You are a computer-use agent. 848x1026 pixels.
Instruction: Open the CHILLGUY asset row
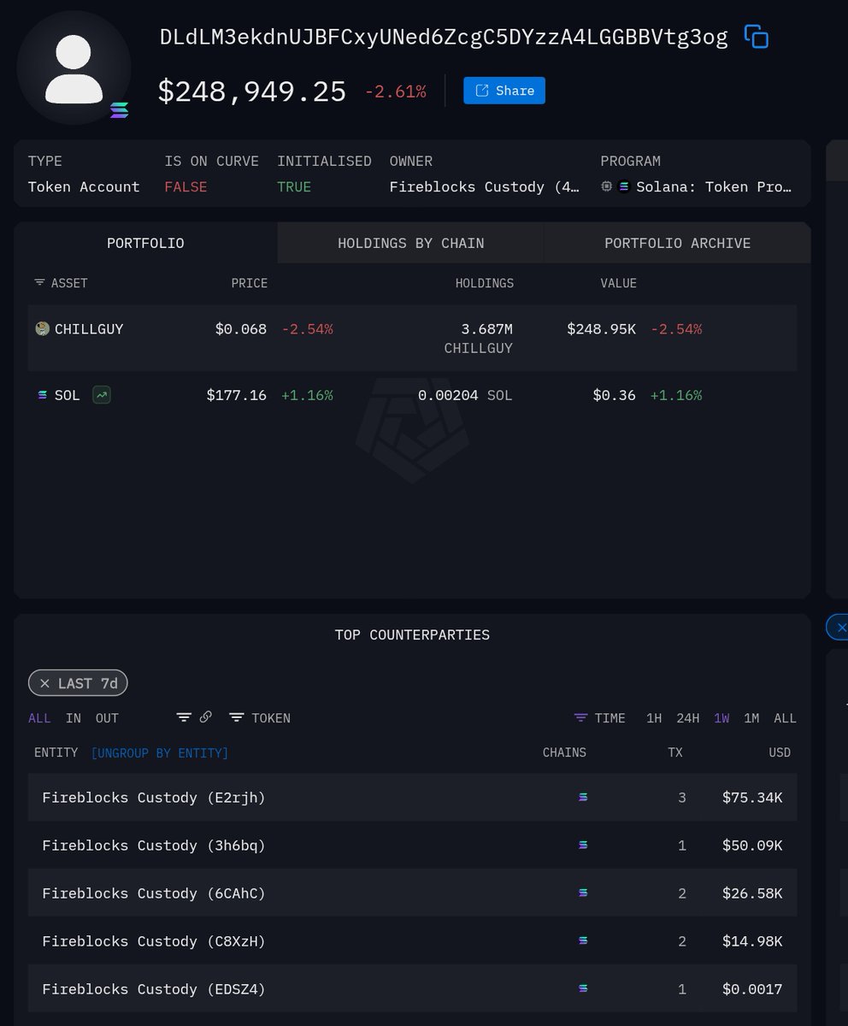412,338
